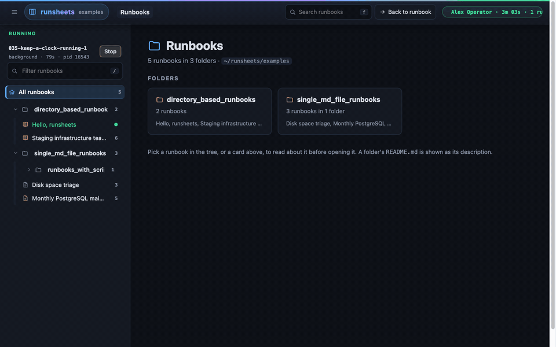Click Disk space triage, Monthly PostgreSQL card text
This screenshot has height=347, width=556.
coord(339,124)
